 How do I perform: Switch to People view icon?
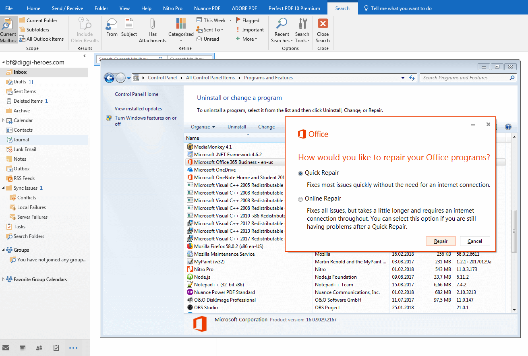39,348
